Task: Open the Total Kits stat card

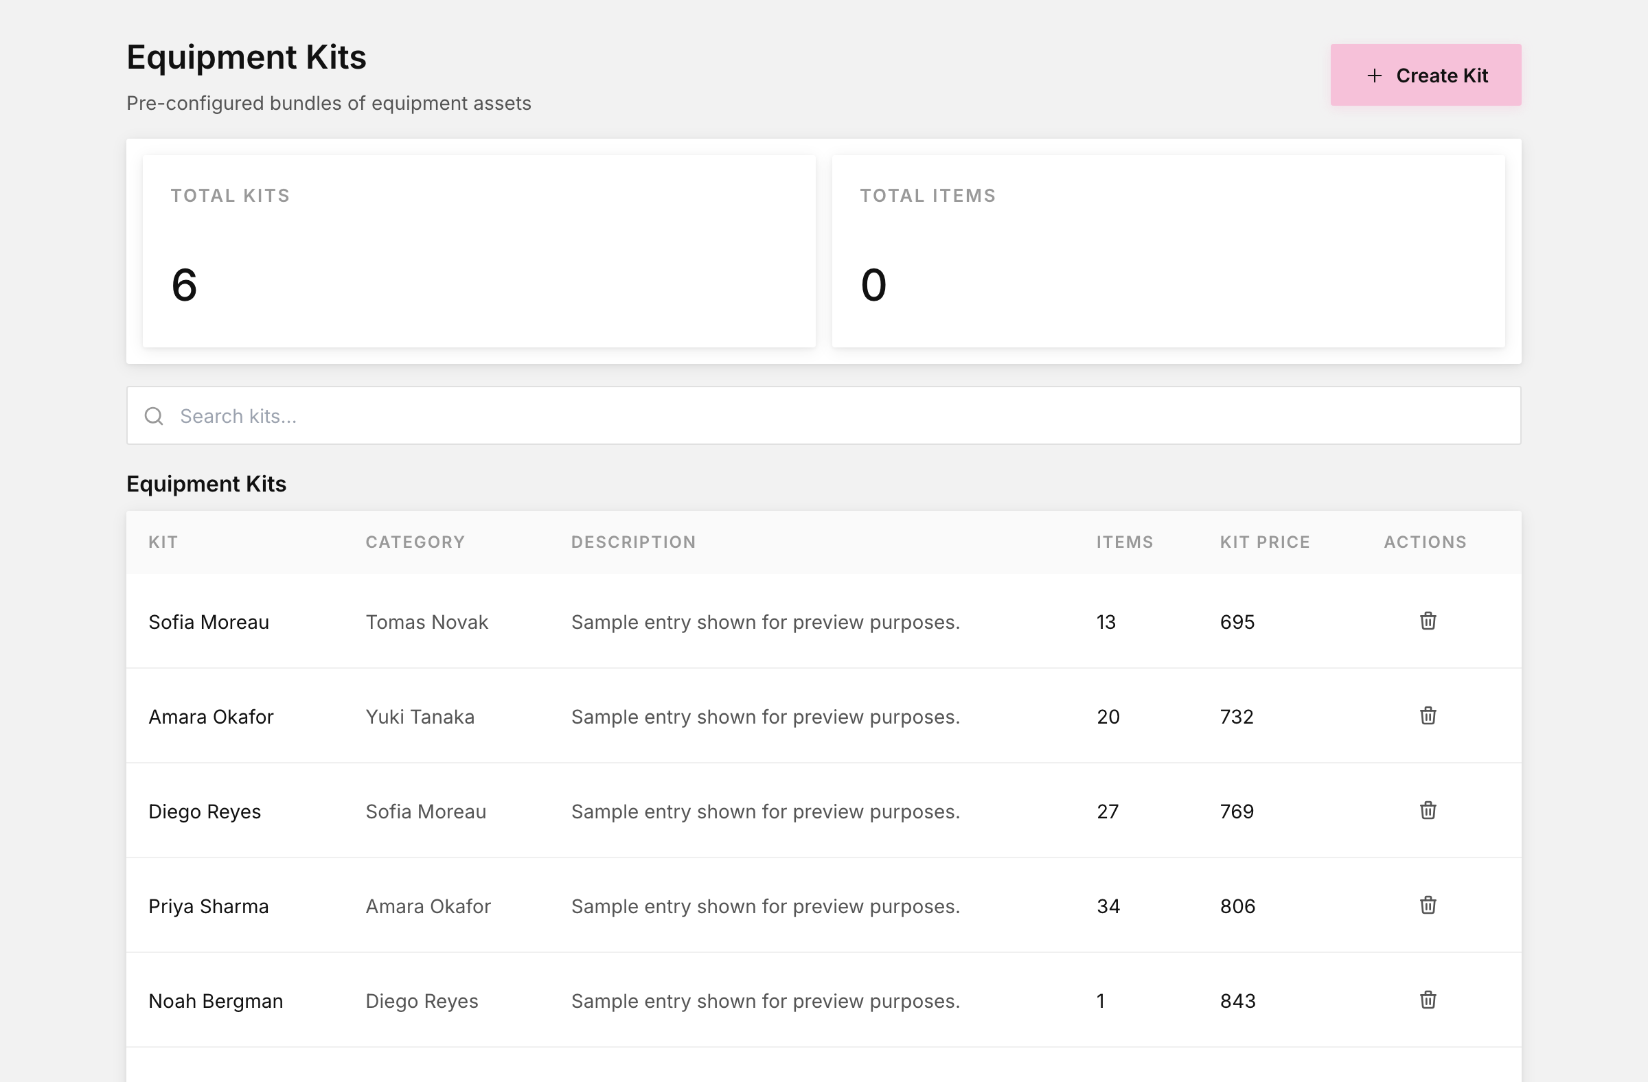Action: pos(479,251)
